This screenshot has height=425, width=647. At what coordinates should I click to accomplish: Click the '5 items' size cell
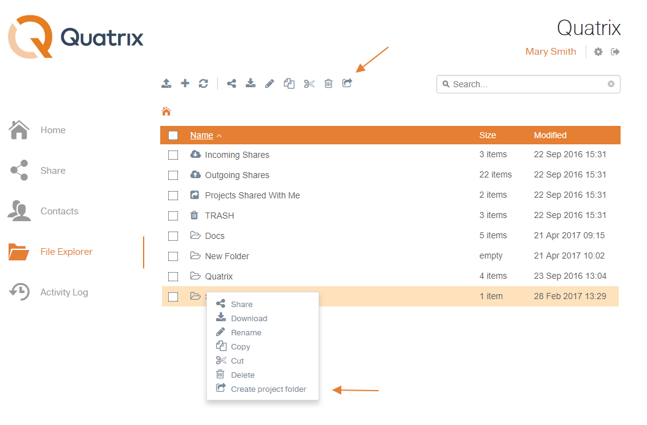tap(493, 235)
